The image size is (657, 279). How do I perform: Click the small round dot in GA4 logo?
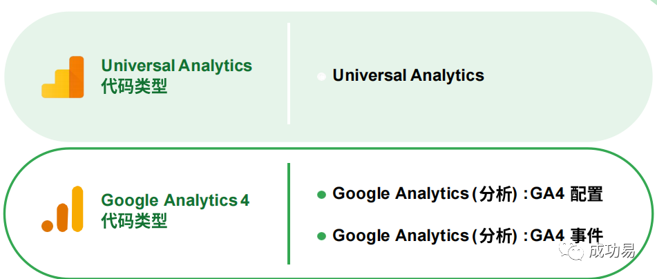48,225
